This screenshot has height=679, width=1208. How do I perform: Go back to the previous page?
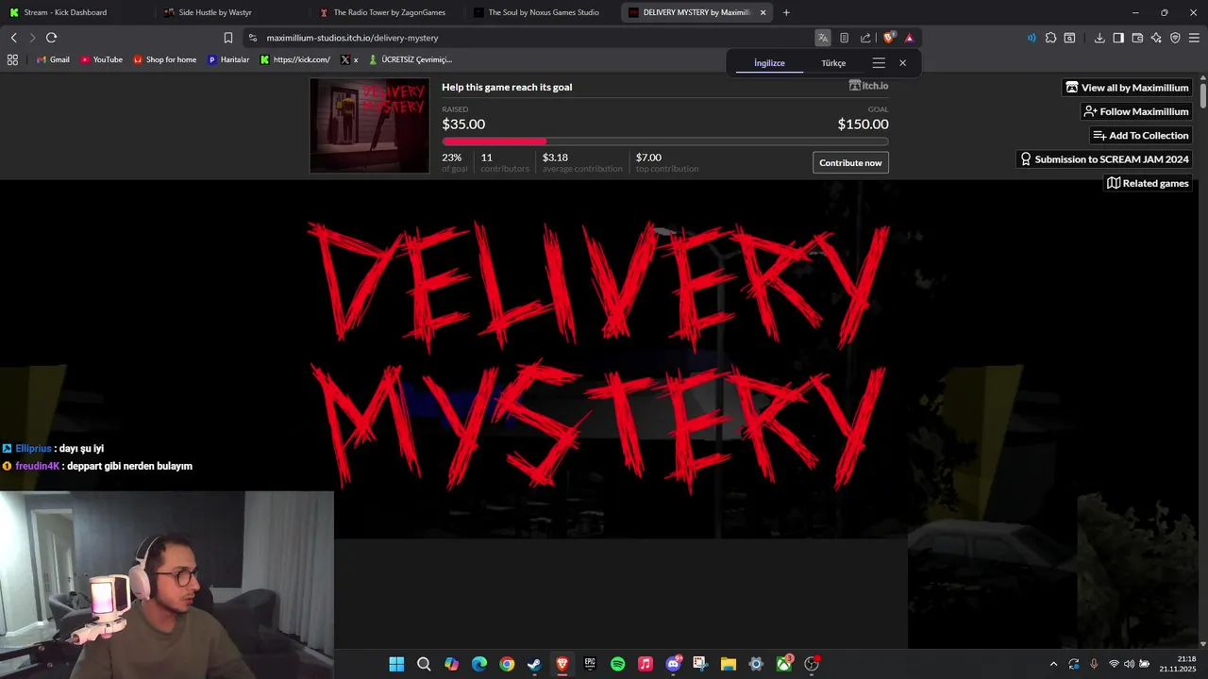13,38
